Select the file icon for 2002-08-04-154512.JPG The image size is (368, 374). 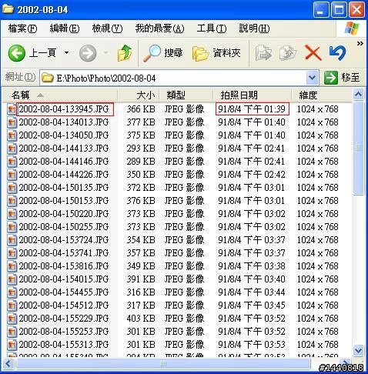click(x=12, y=306)
